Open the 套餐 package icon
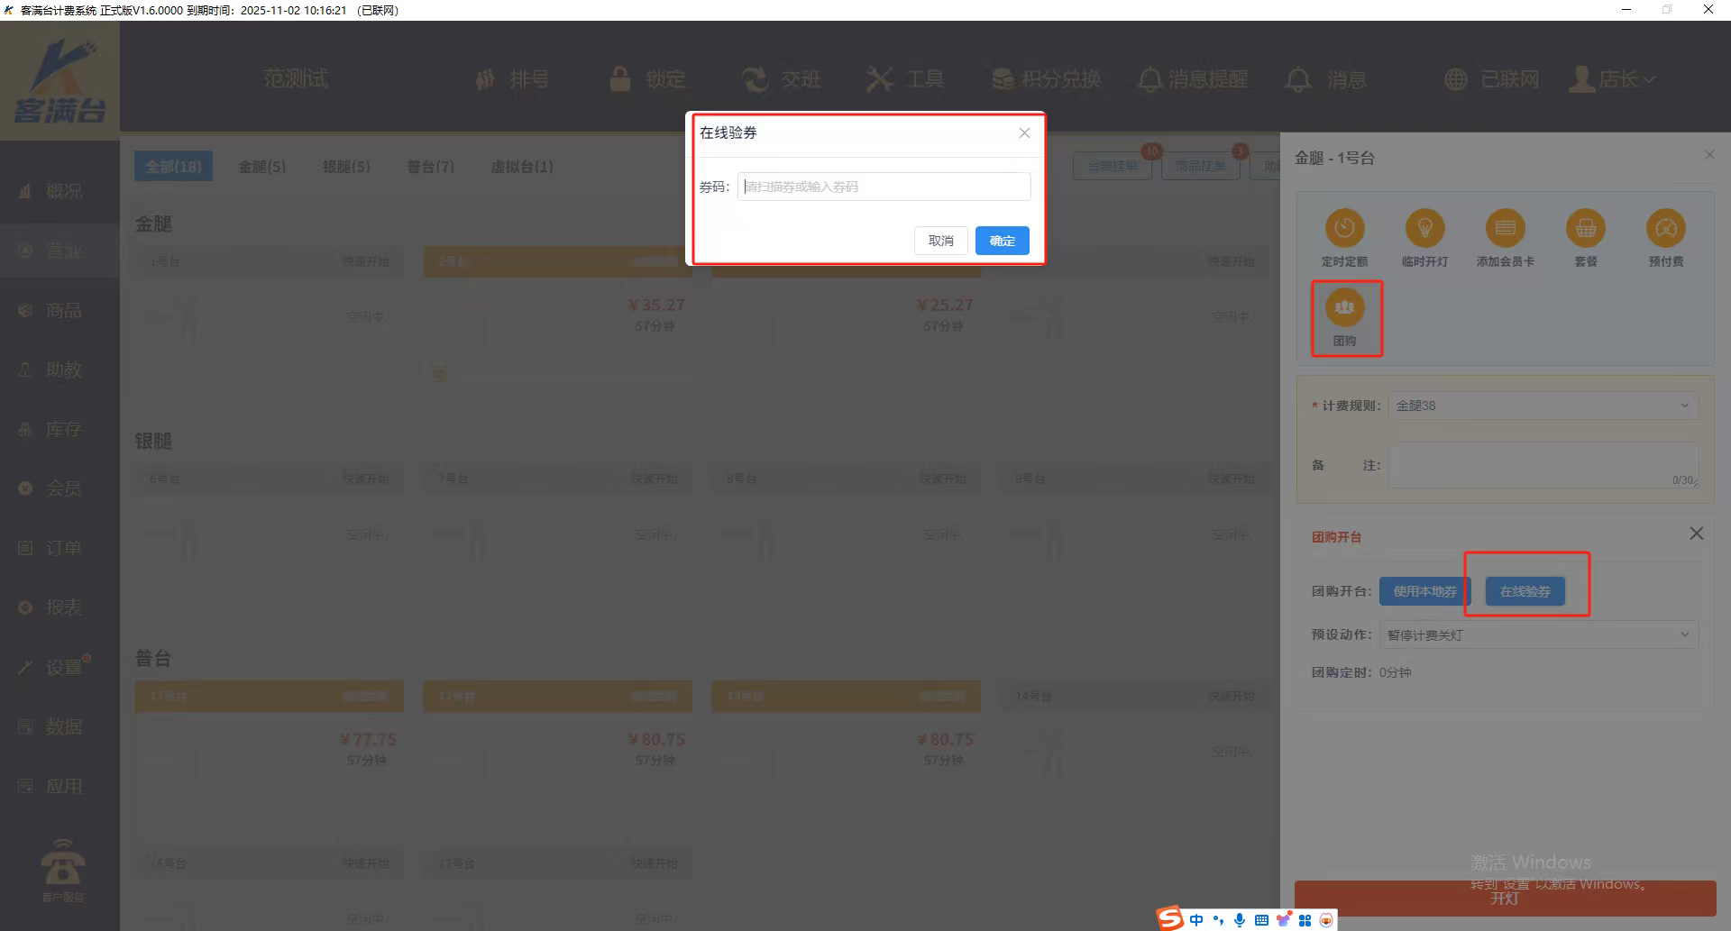Viewport: 1731px width, 931px height. tap(1585, 229)
